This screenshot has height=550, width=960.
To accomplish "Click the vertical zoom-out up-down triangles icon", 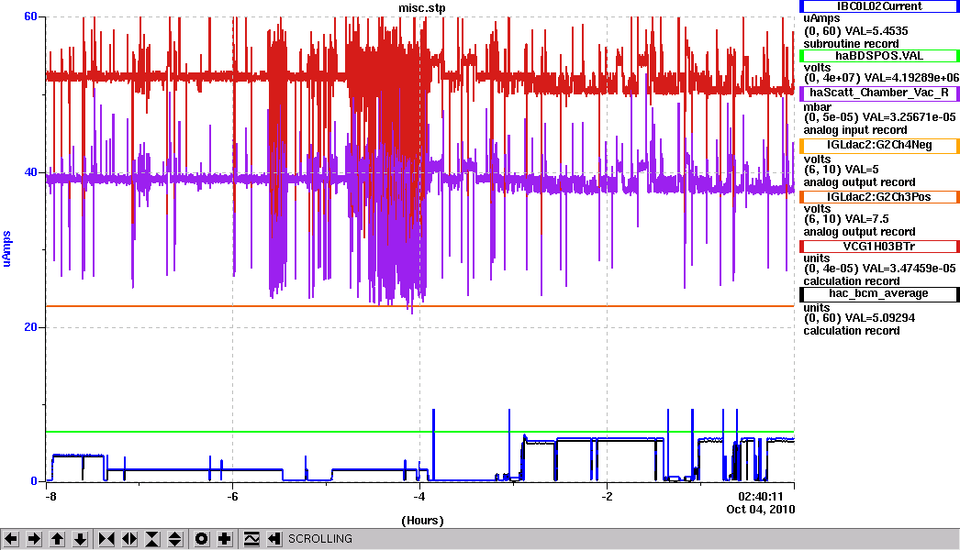I will (x=175, y=539).
